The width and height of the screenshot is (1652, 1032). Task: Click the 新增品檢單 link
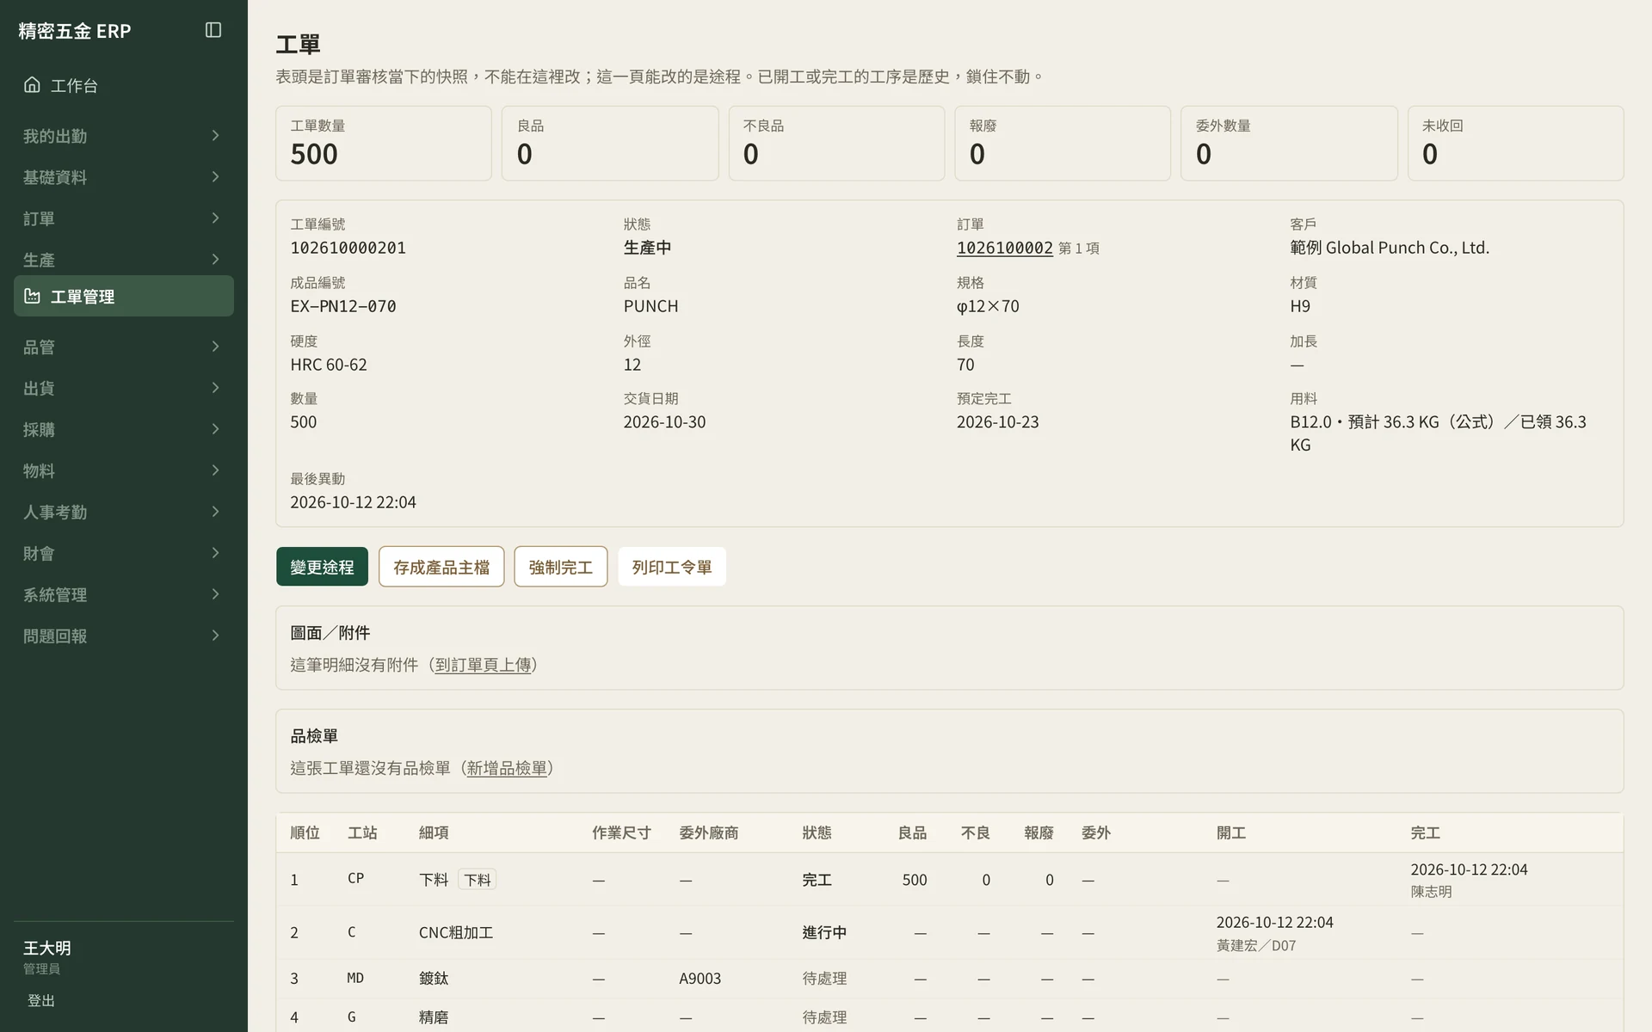507,768
